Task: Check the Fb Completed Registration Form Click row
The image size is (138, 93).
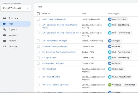Action: coord(38,52)
